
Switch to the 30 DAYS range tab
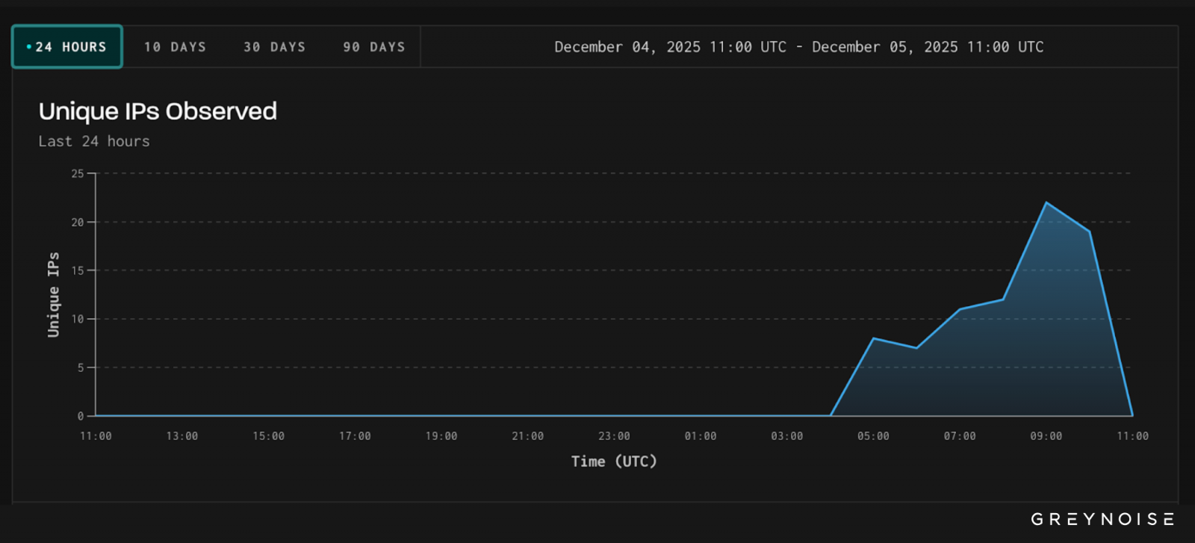click(274, 47)
